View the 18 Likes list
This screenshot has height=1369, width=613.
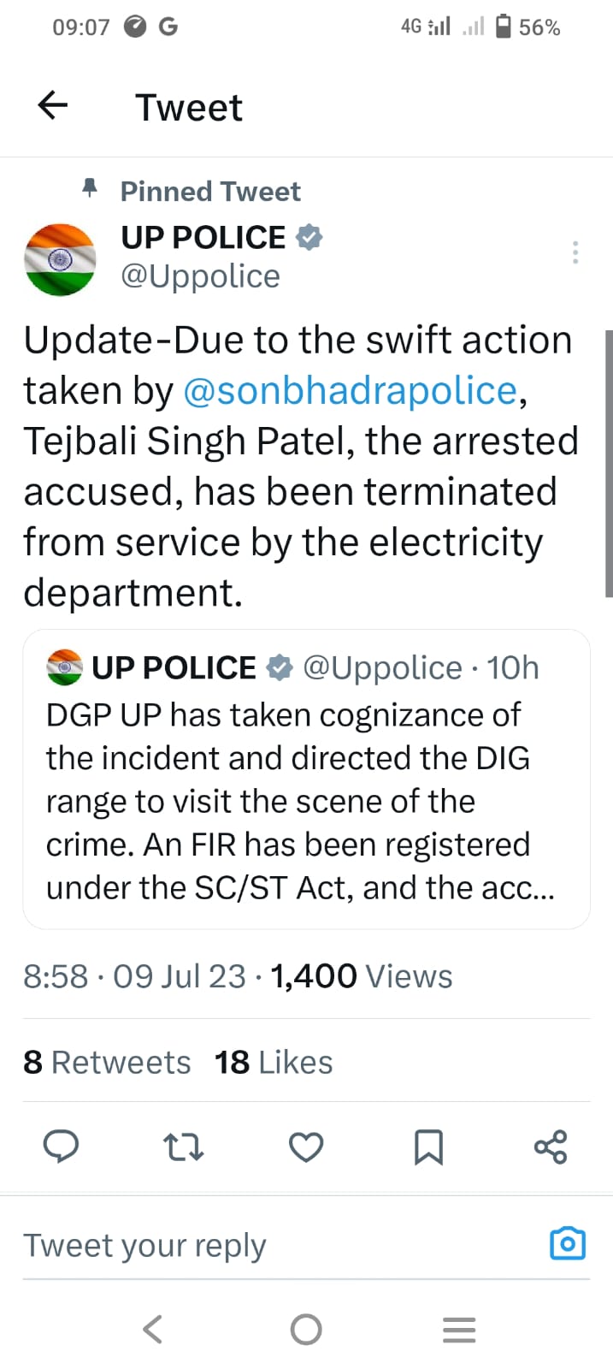[x=274, y=1062]
